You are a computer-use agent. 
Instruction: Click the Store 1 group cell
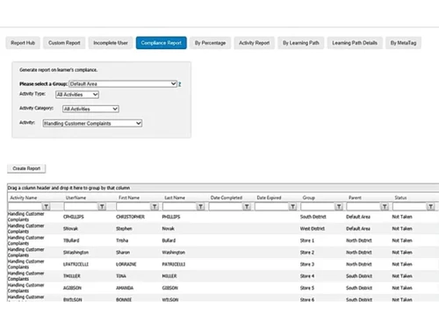(307, 240)
